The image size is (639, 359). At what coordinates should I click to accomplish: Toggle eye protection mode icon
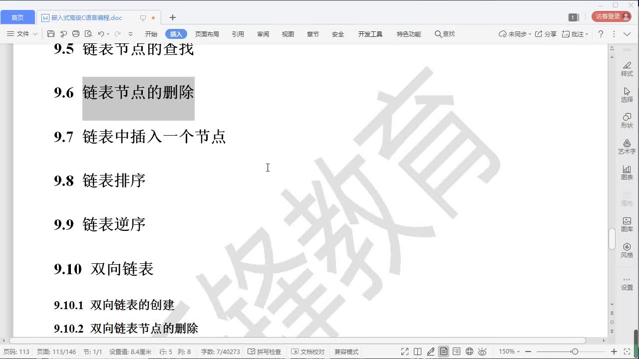pyautogui.click(x=482, y=352)
